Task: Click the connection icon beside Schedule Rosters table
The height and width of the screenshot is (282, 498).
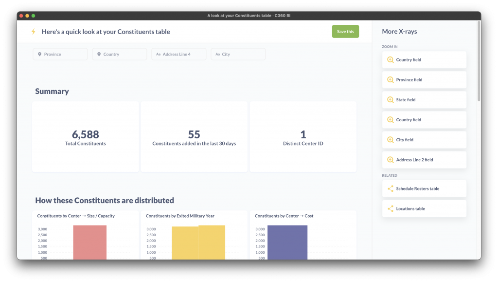Action: pos(390,188)
